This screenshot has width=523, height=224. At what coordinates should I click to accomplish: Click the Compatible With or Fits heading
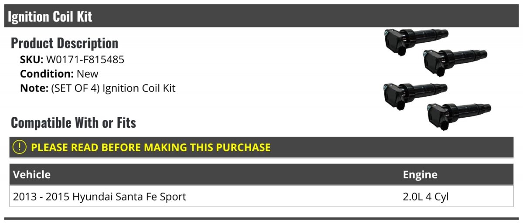74,123
